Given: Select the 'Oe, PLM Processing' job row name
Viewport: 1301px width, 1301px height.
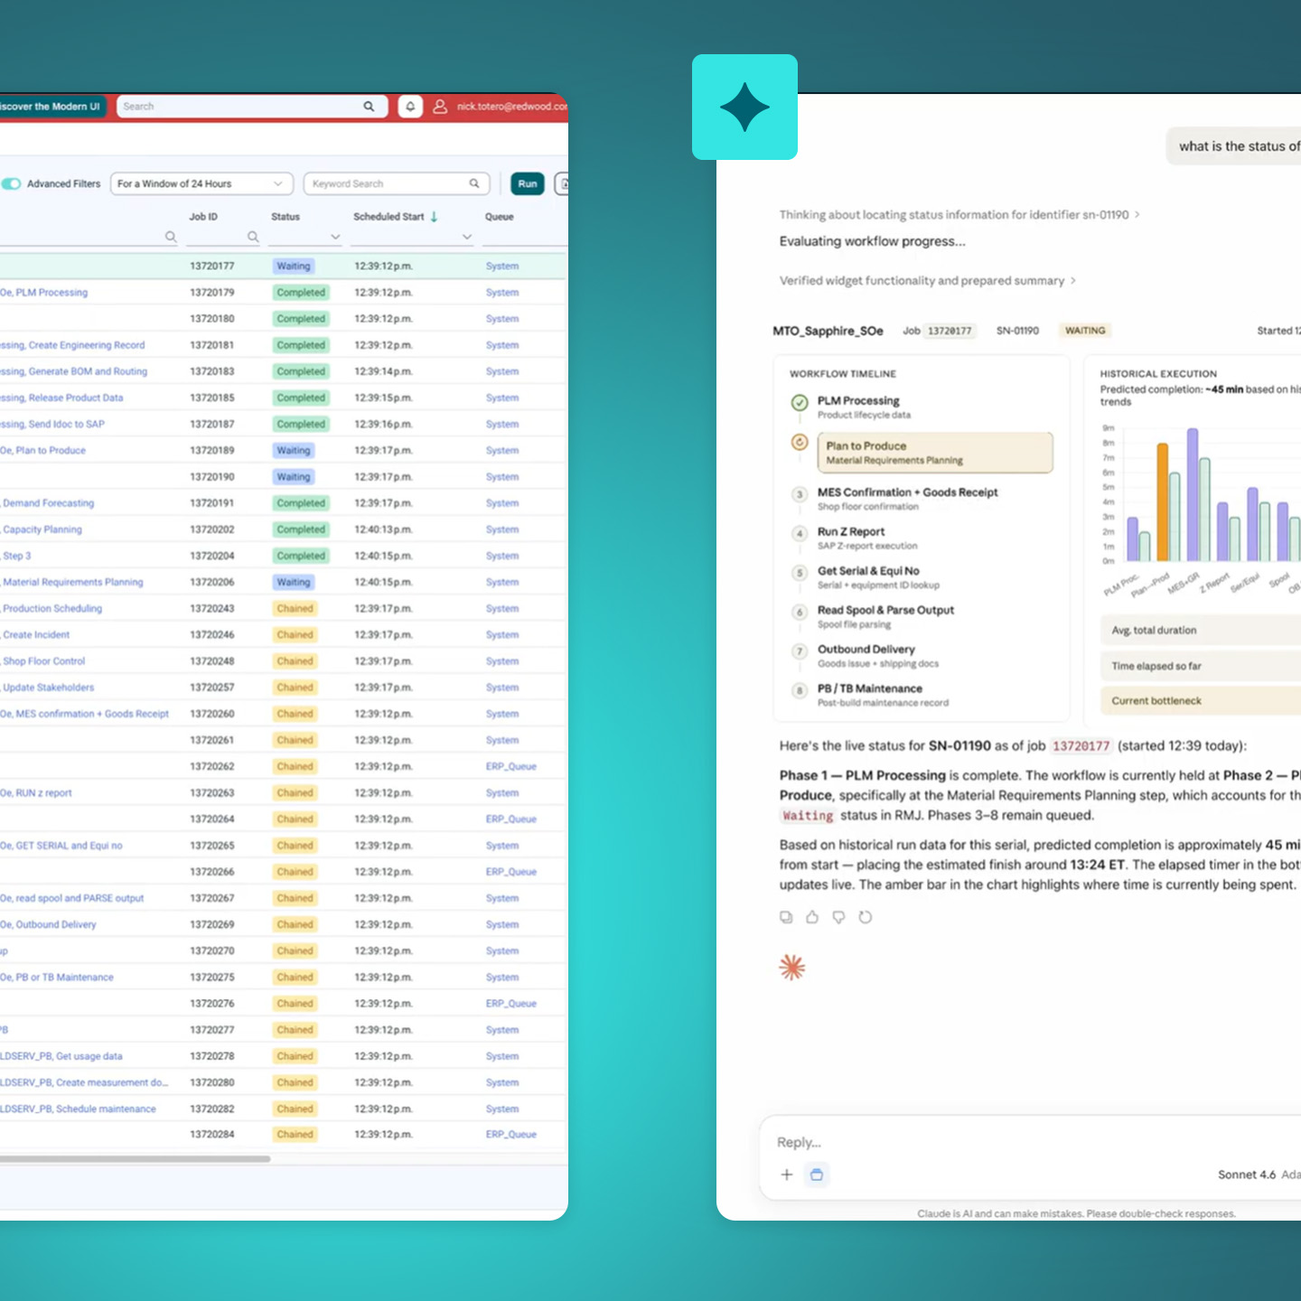Looking at the screenshot, I should tap(44, 293).
